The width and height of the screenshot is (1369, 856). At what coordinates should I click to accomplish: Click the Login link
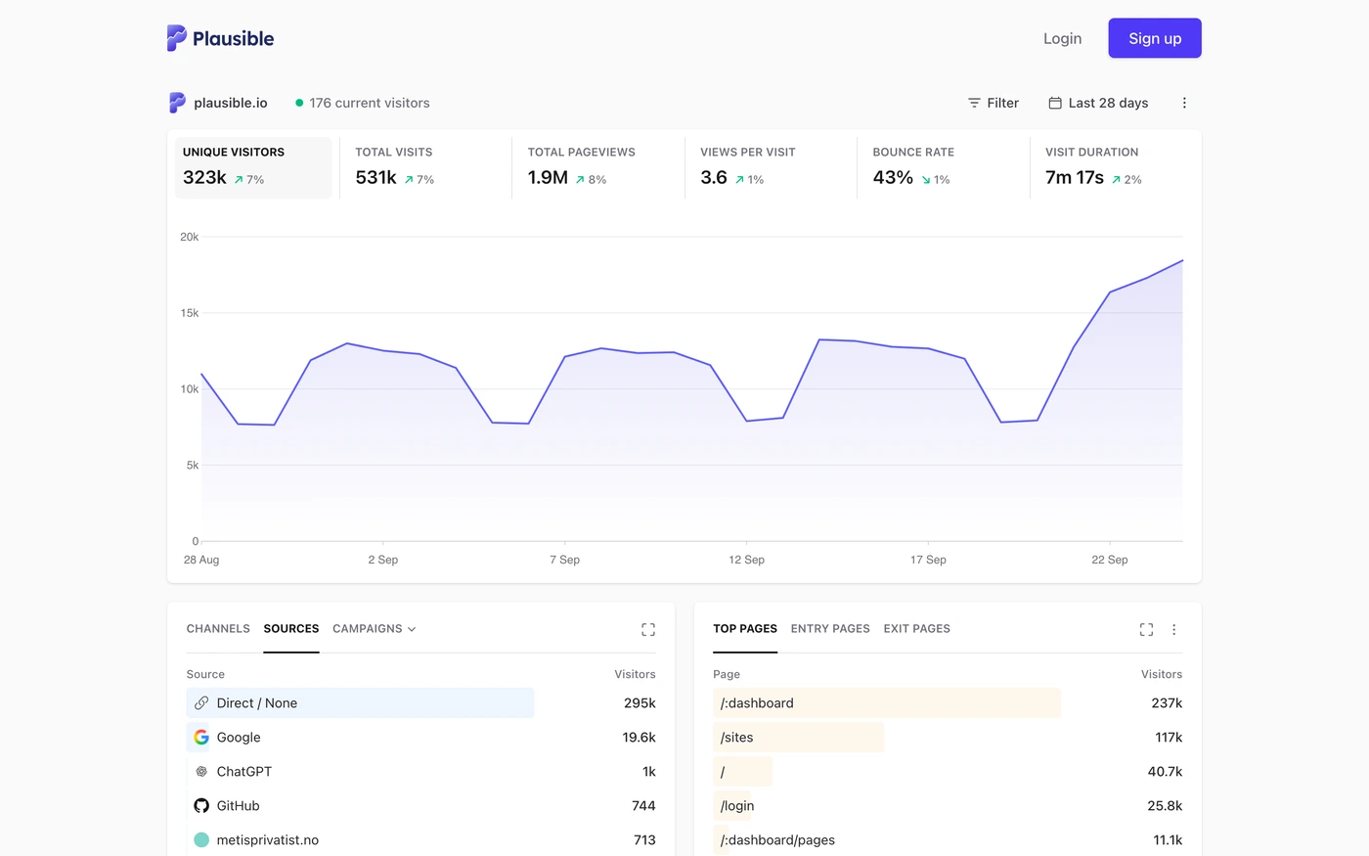pyautogui.click(x=1062, y=38)
